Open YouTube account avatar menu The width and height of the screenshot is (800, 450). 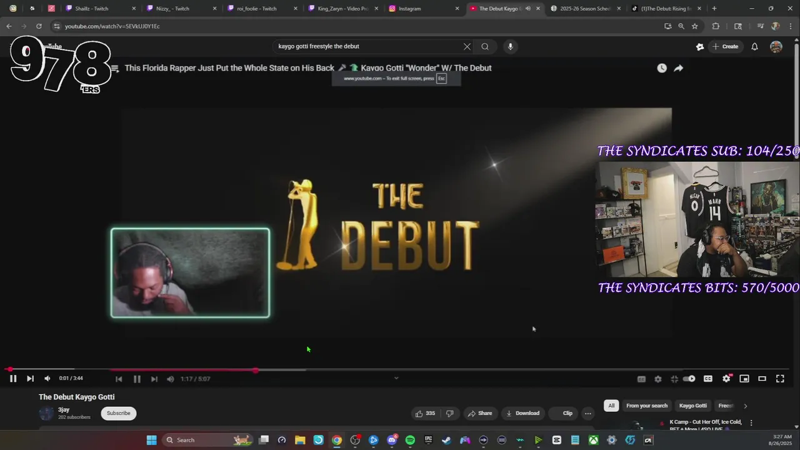[776, 46]
